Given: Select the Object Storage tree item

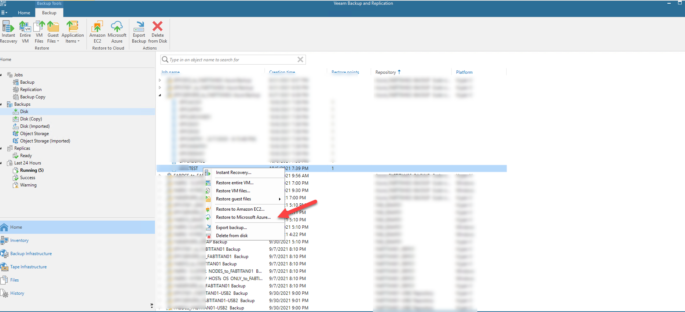Looking at the screenshot, I should 34,134.
